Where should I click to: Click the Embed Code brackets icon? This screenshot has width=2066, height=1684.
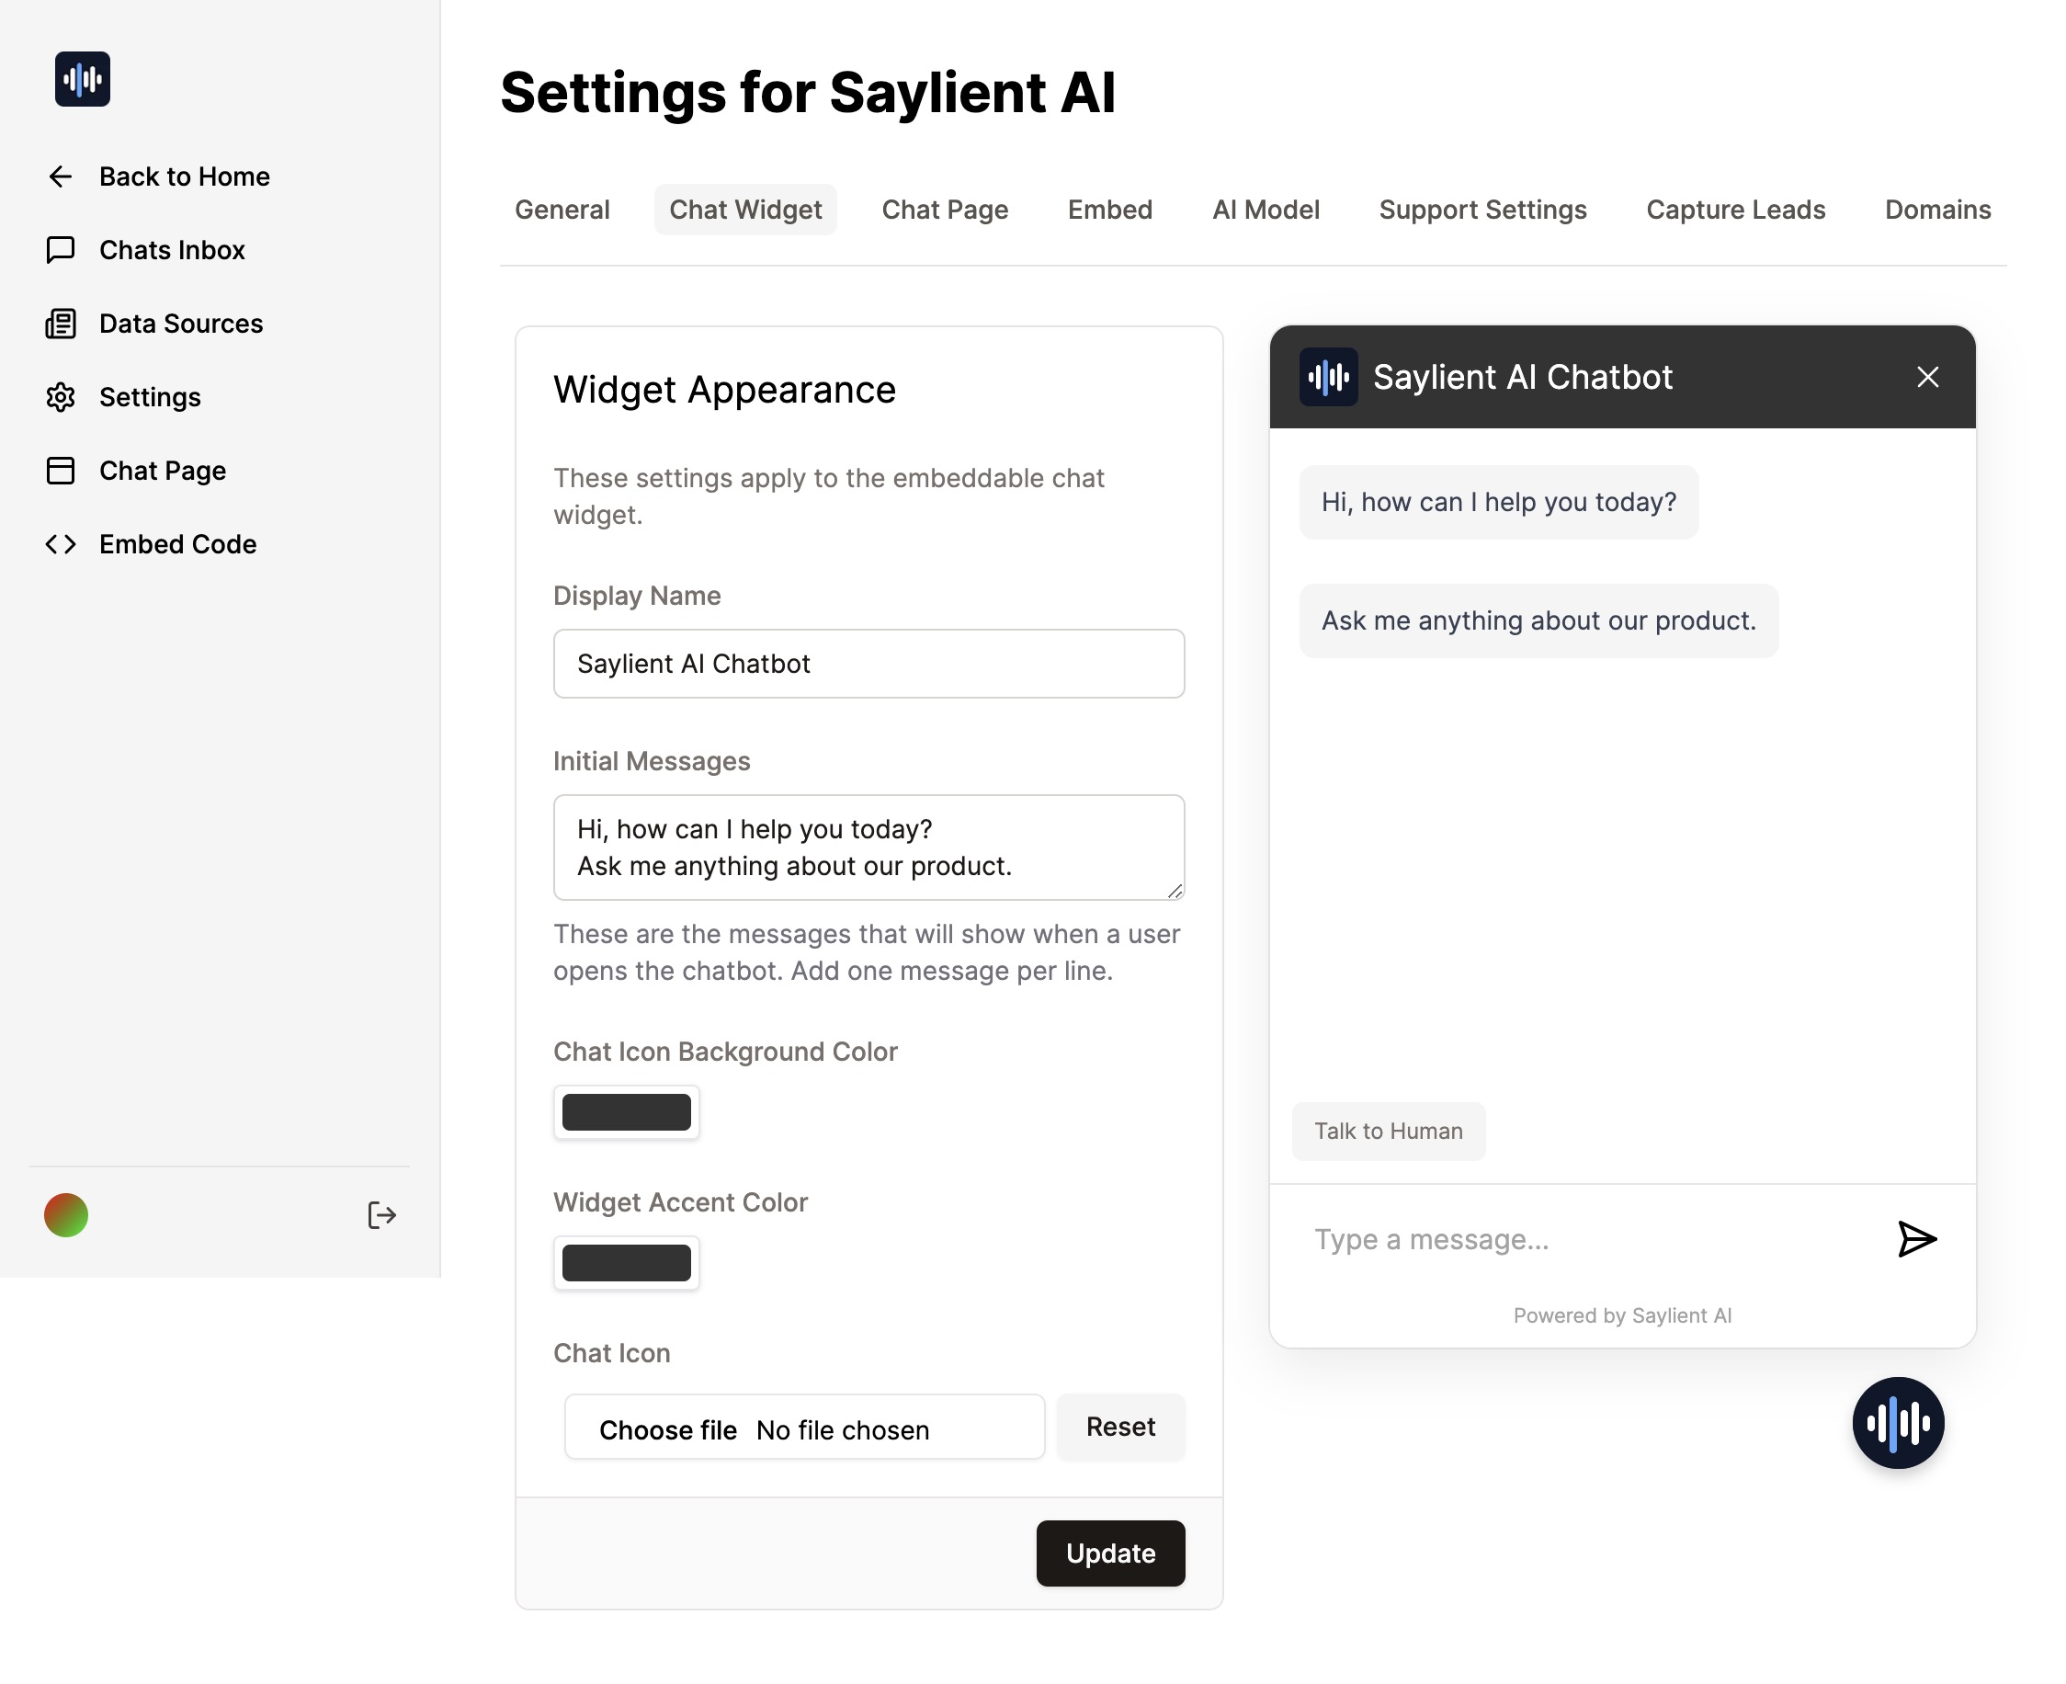click(60, 544)
